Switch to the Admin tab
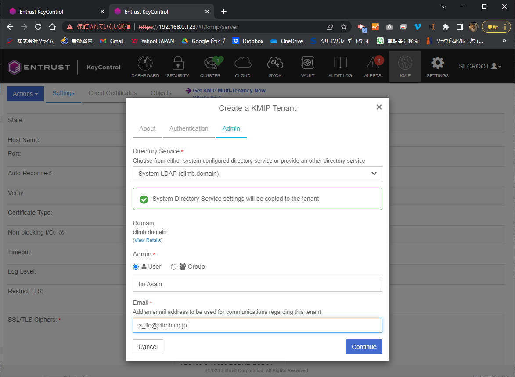The image size is (515, 377). [x=231, y=128]
